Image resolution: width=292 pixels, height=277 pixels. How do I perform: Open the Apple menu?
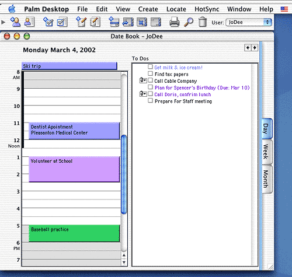(x=12, y=9)
